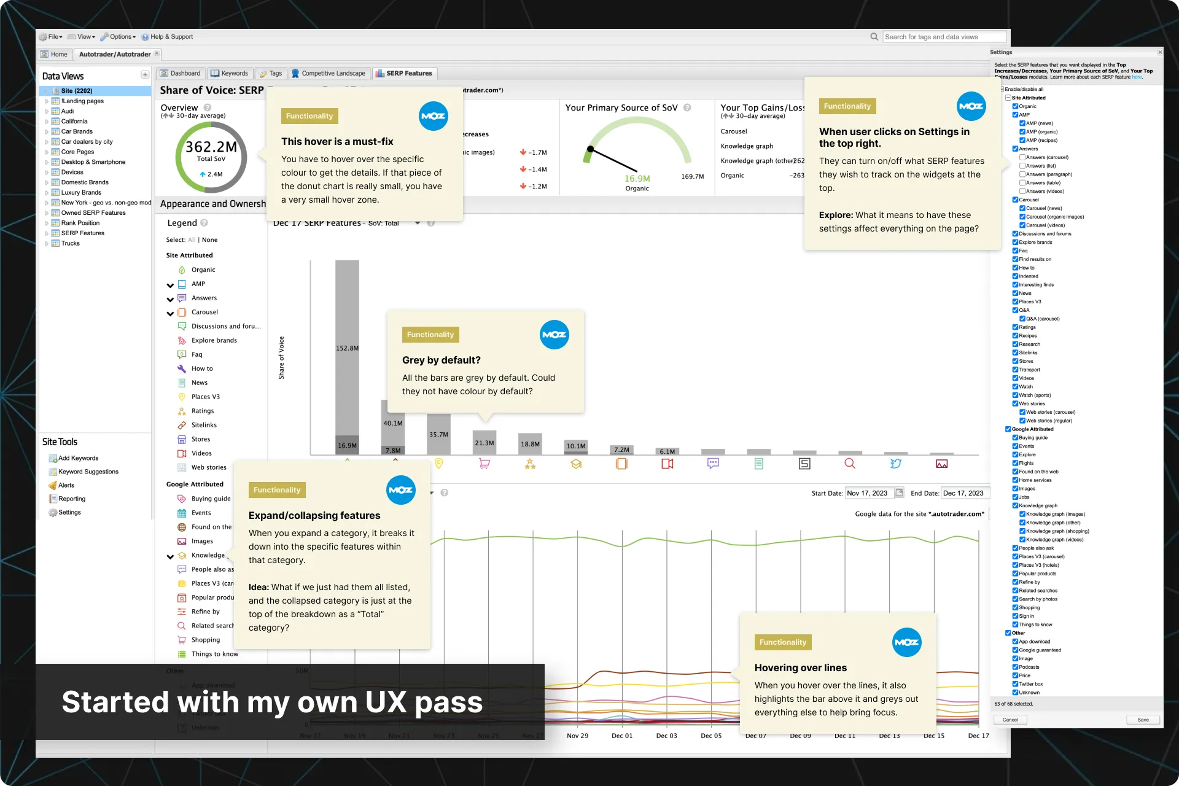Click the Sitelinks link icon in legend
Viewport: 1179px width, 786px height.
click(182, 425)
